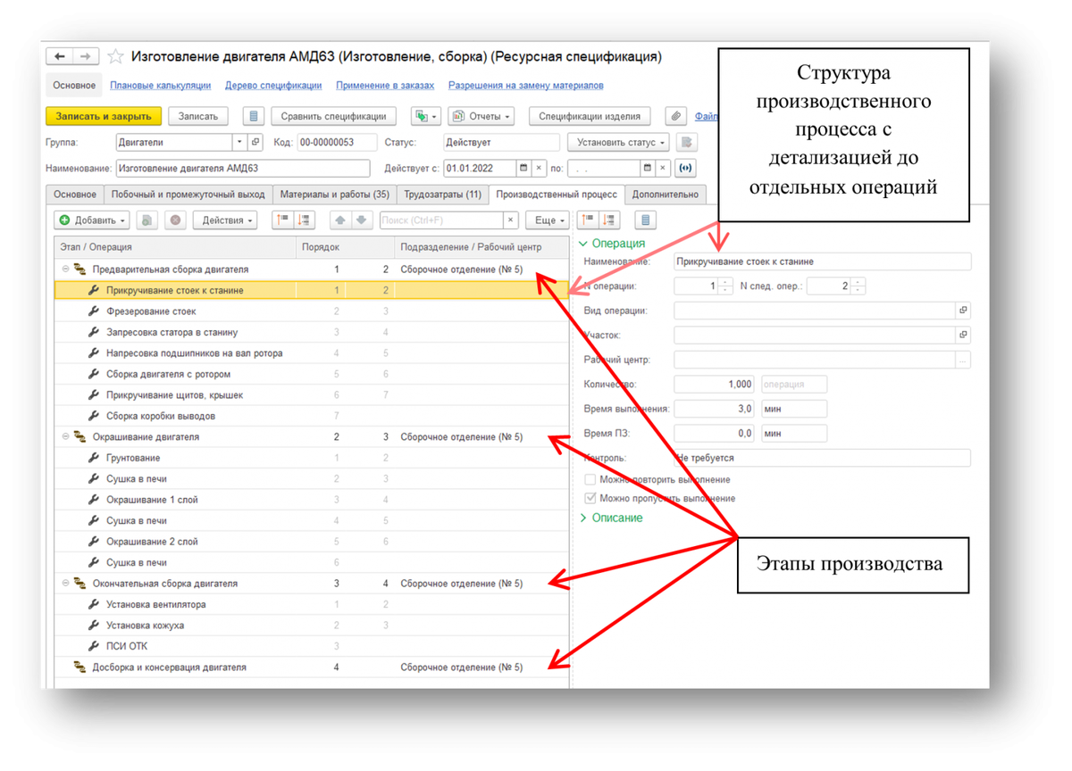Open Дополнительно tab

(x=666, y=194)
